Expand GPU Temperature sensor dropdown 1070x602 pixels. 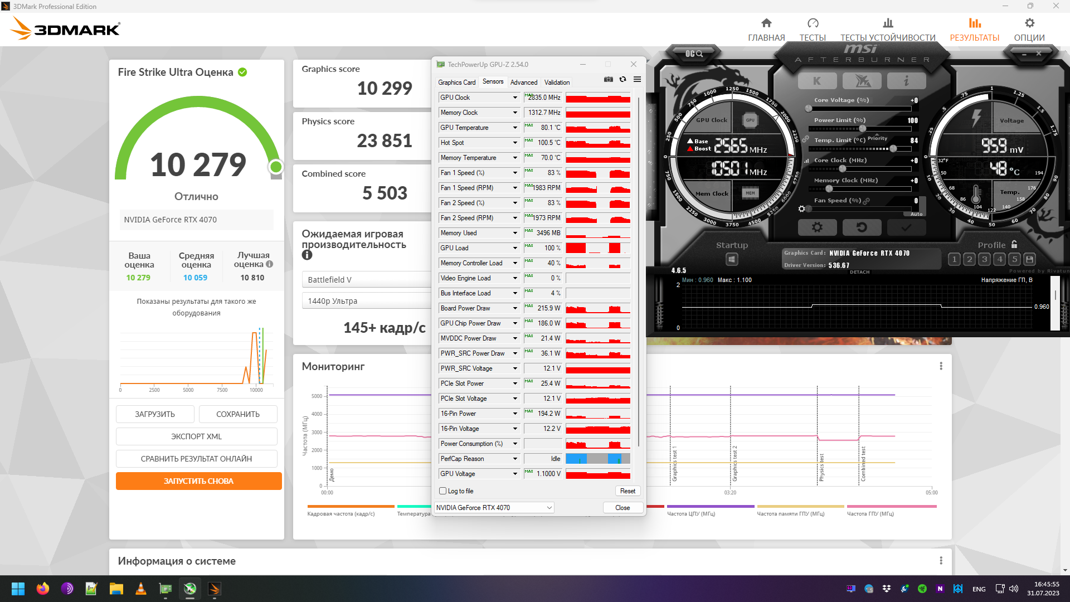515,128
